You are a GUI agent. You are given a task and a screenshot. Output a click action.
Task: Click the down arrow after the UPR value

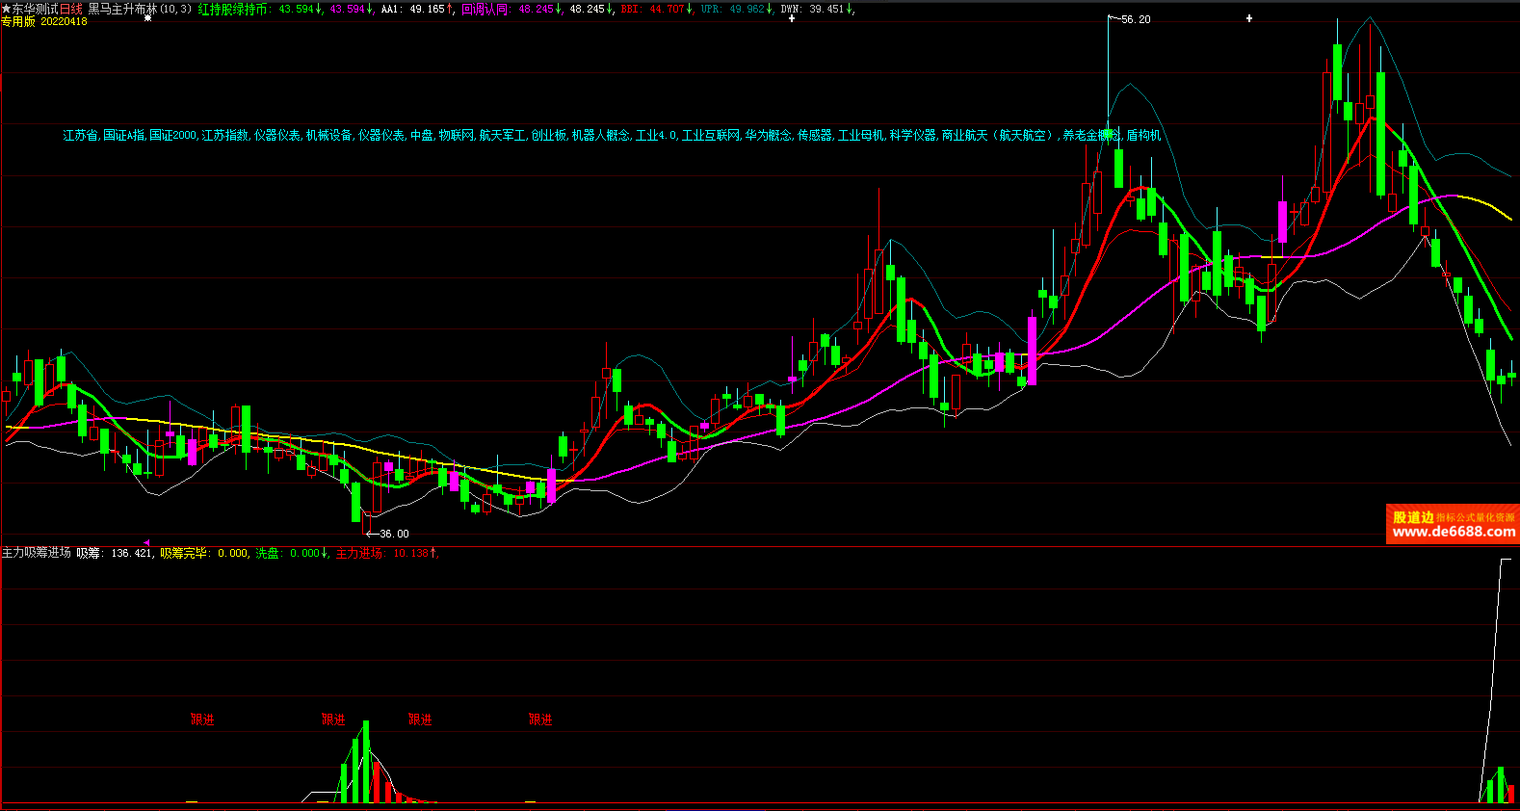click(770, 9)
